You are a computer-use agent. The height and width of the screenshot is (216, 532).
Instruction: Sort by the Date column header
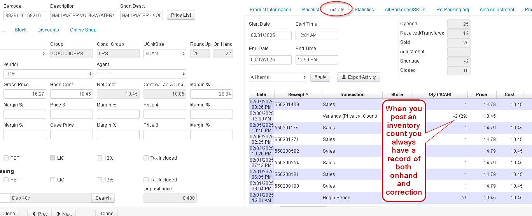click(262, 94)
